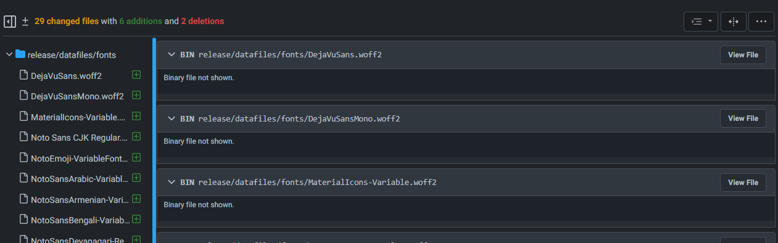Toggle split diff view icon
778x243 pixels.
[734, 21]
